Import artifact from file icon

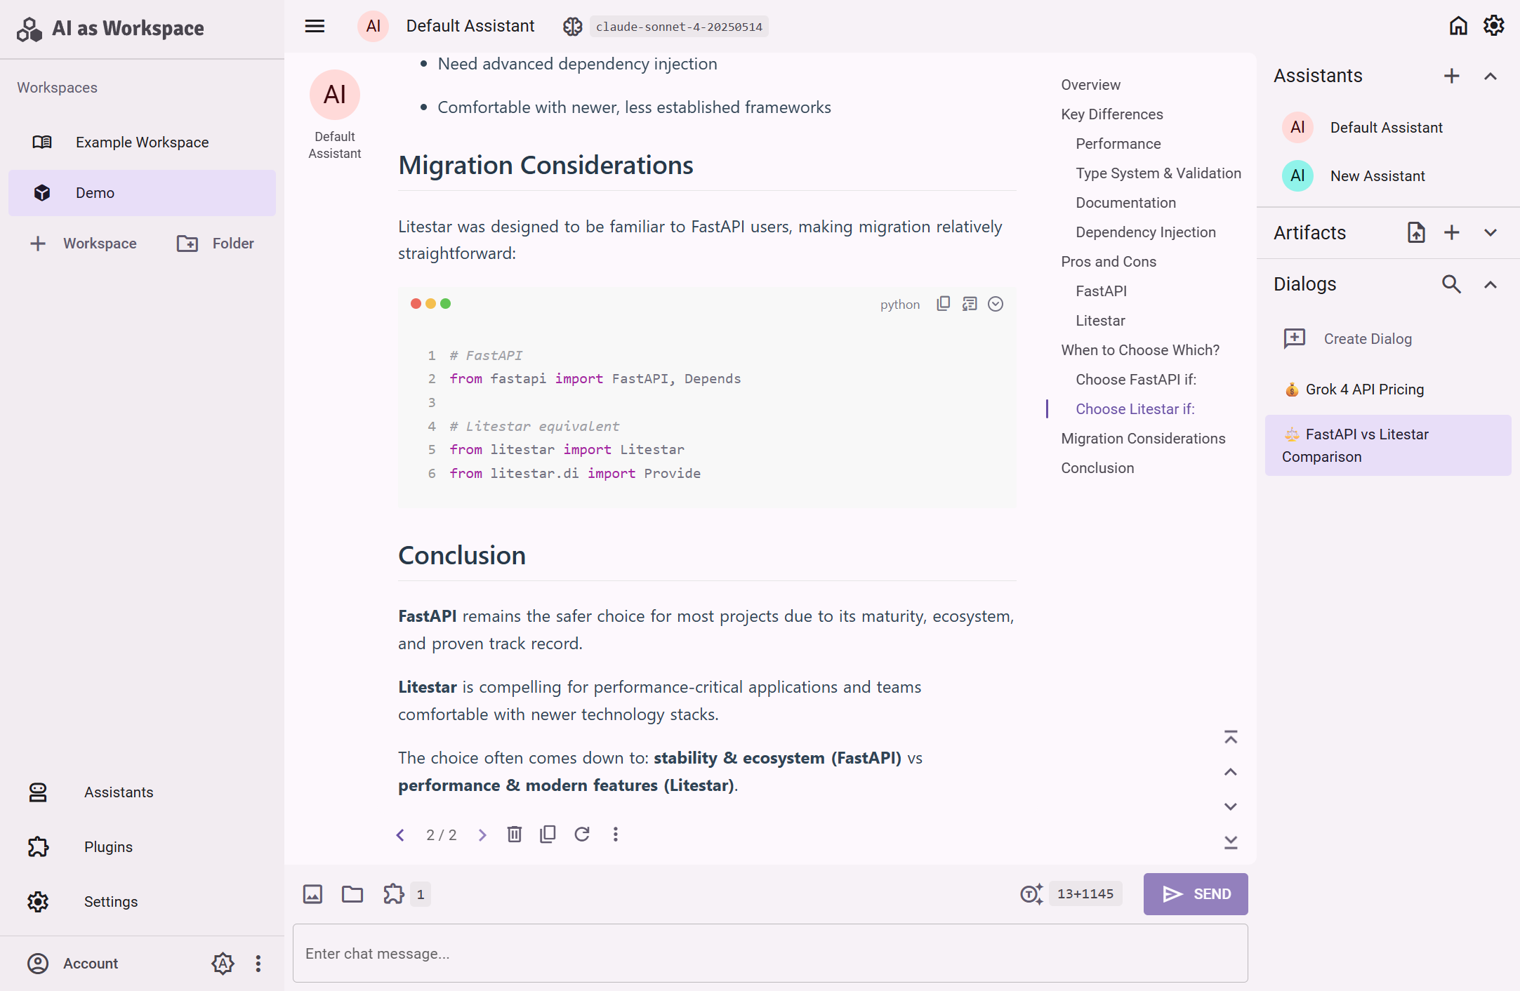tap(1416, 232)
